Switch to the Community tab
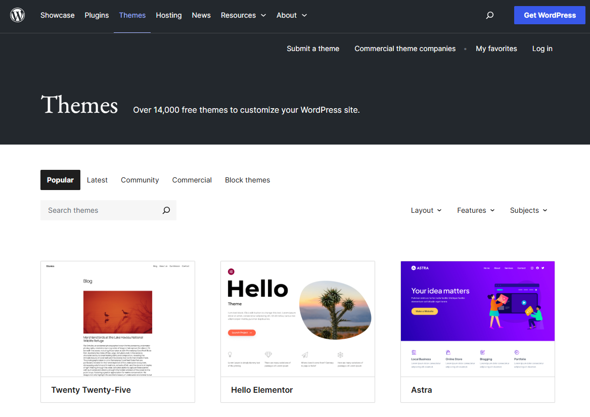The image size is (590, 417). (140, 180)
